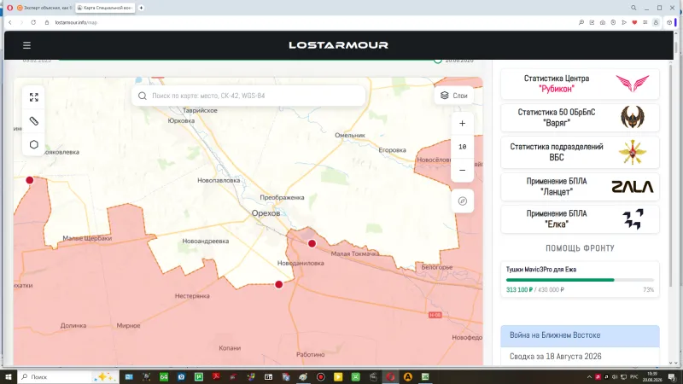Click the timeline slider handle at top

tap(438, 60)
